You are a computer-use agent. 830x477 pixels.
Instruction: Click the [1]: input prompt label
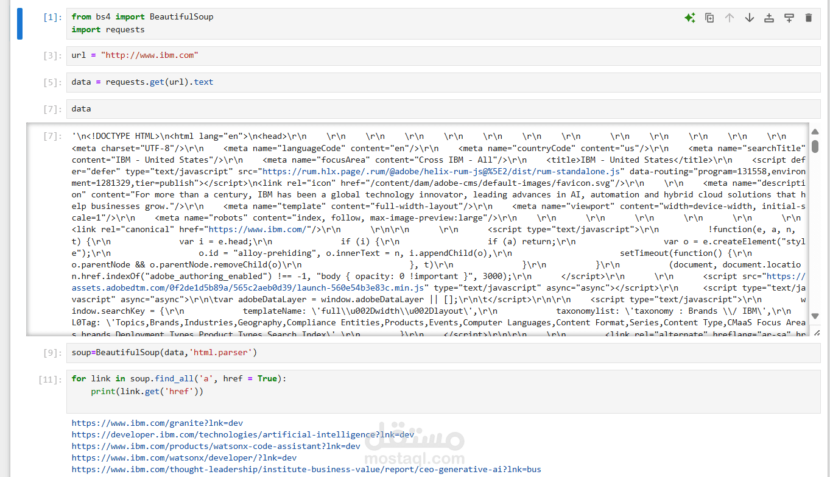pyautogui.click(x=52, y=17)
